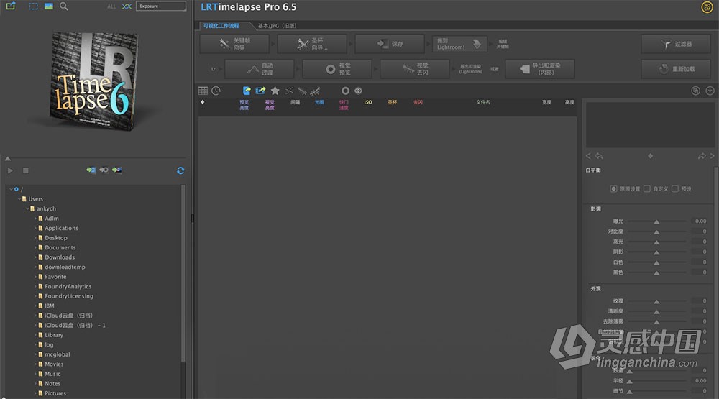
Task: Open the magnifier search icon
Action: (x=64, y=6)
